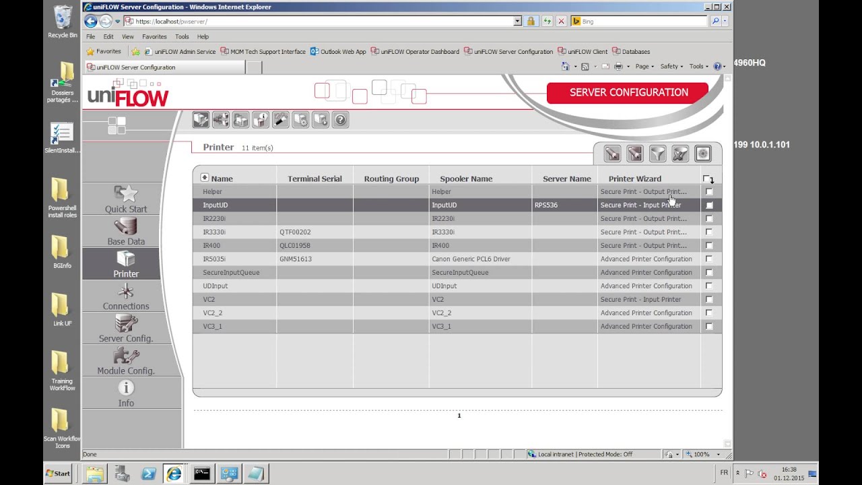862x485 pixels.
Task: Click the Windows Start button
Action: click(x=58, y=474)
